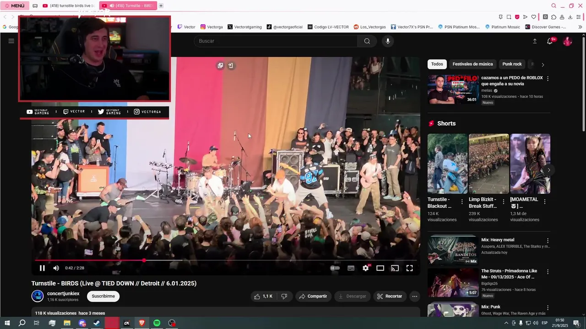Click the Recortar clip button
Viewport: 586px width, 329px height.
coord(390,296)
